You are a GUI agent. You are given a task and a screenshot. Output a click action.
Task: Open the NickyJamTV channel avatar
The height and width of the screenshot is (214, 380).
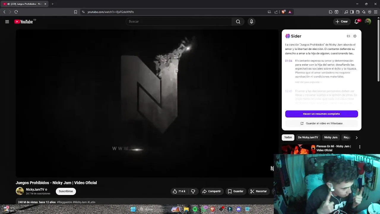click(x=20, y=191)
